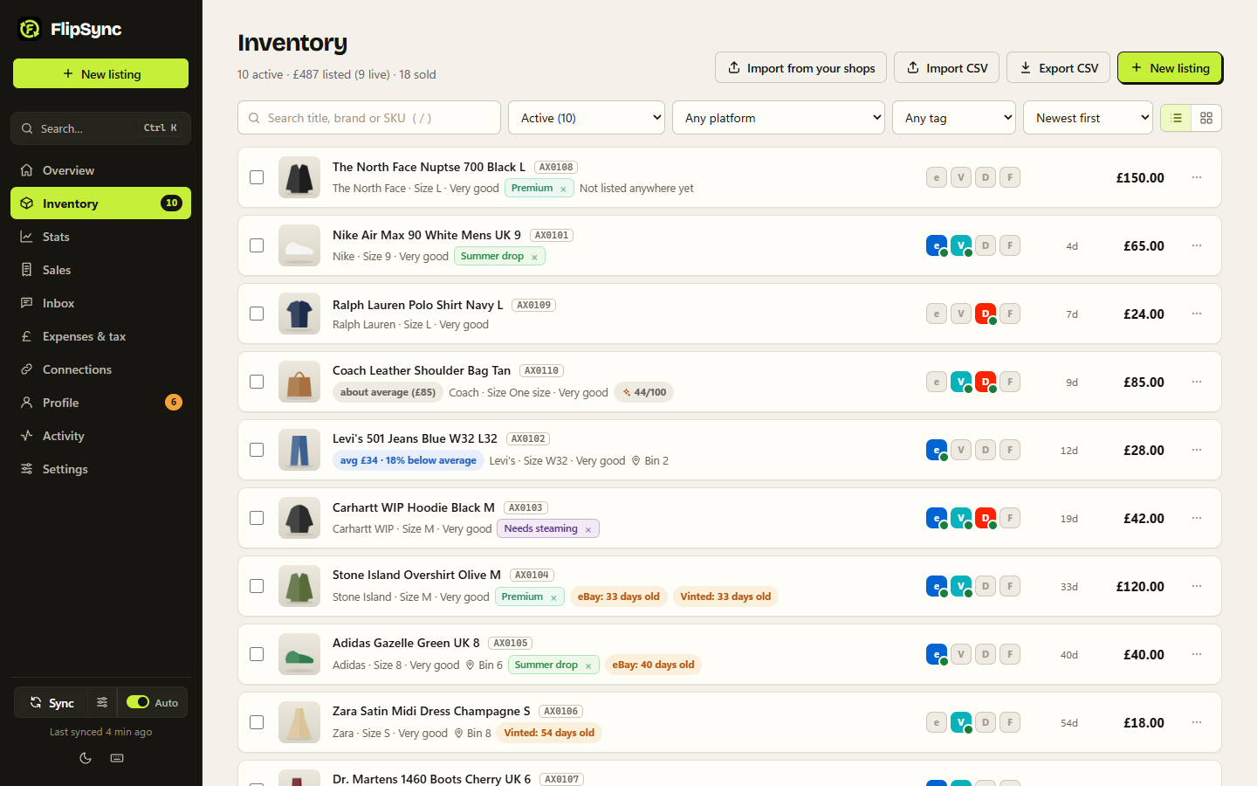Click FlipSync logo in sidebar
The width and height of the screenshot is (1257, 786).
pyautogui.click(x=70, y=29)
